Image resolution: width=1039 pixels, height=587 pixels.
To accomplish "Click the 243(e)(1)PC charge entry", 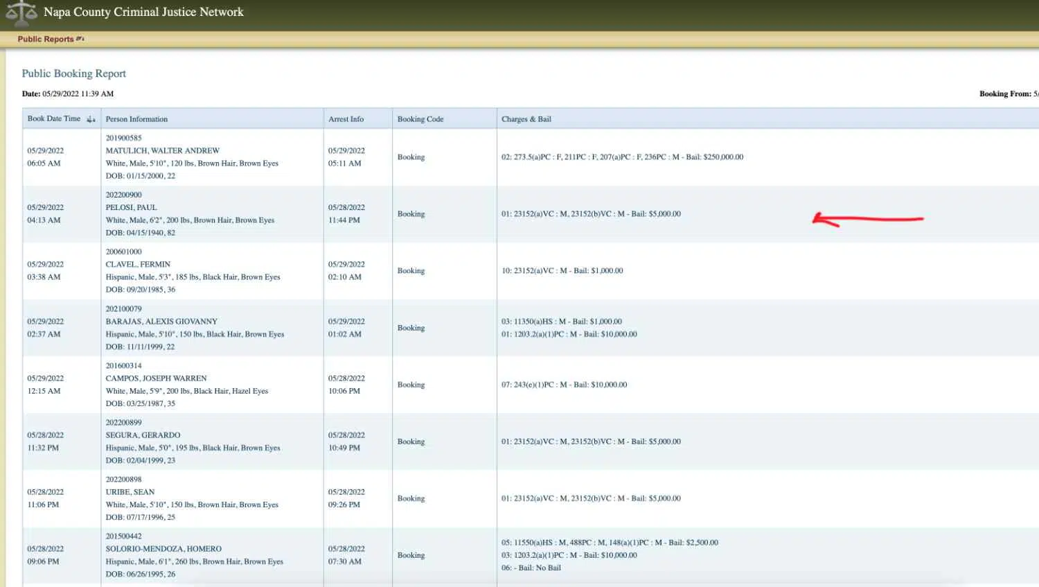I will [x=564, y=385].
